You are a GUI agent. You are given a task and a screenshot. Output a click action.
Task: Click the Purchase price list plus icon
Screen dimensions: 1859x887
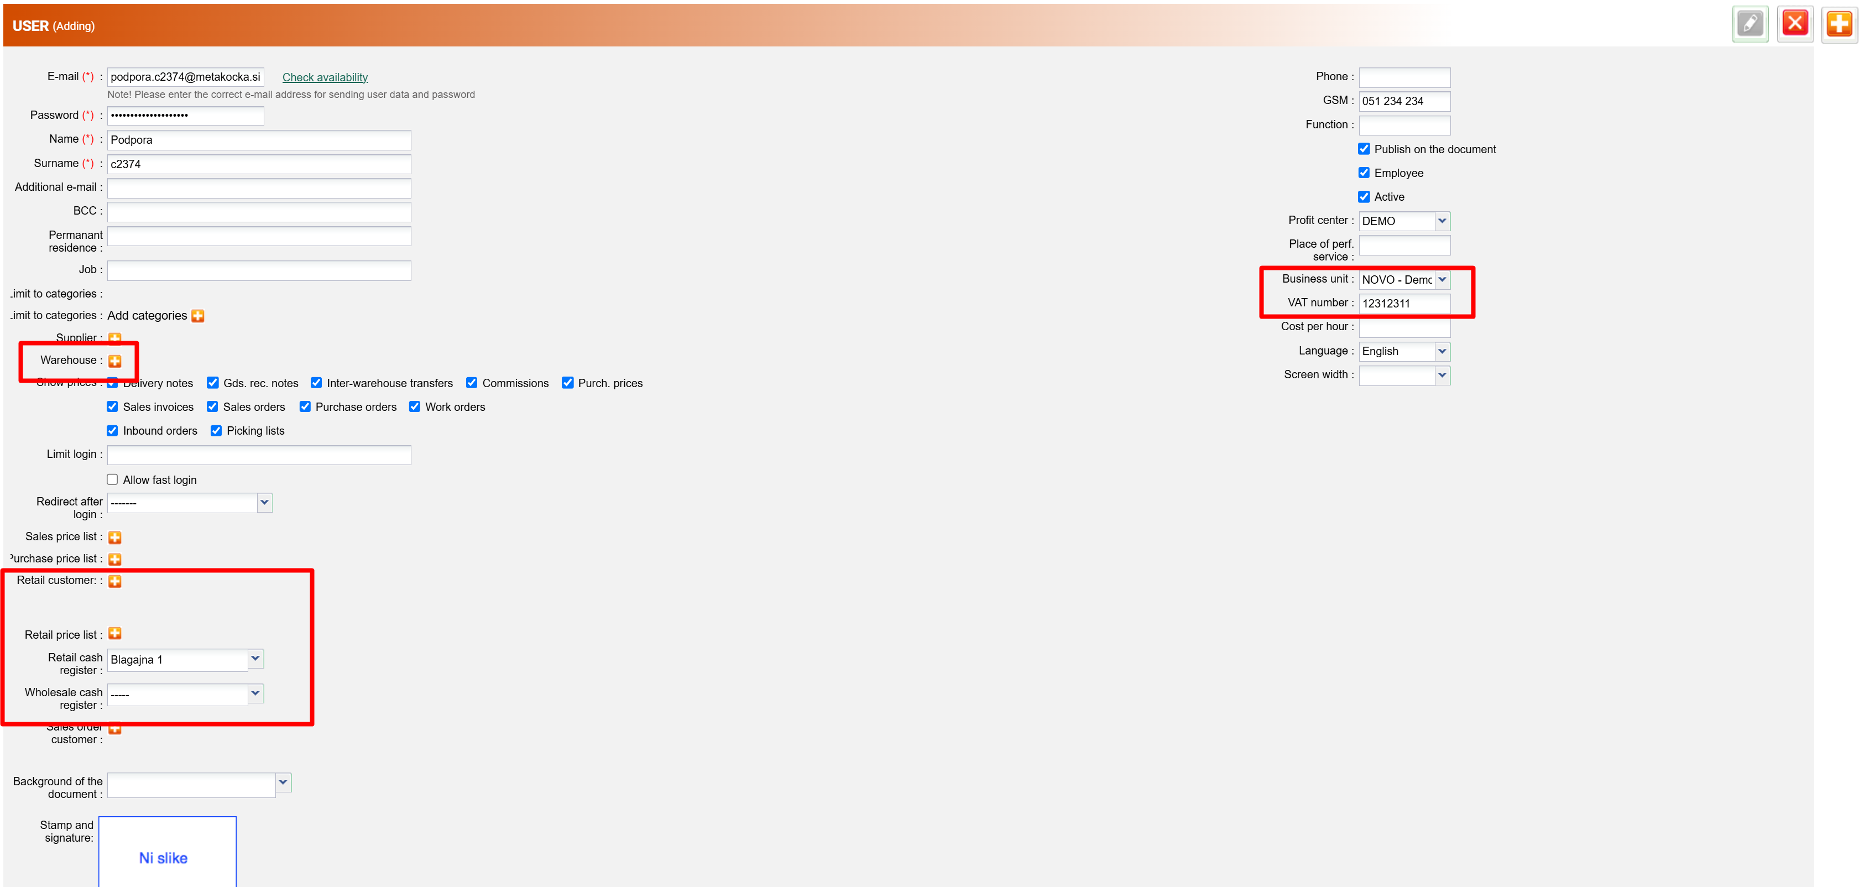115,559
